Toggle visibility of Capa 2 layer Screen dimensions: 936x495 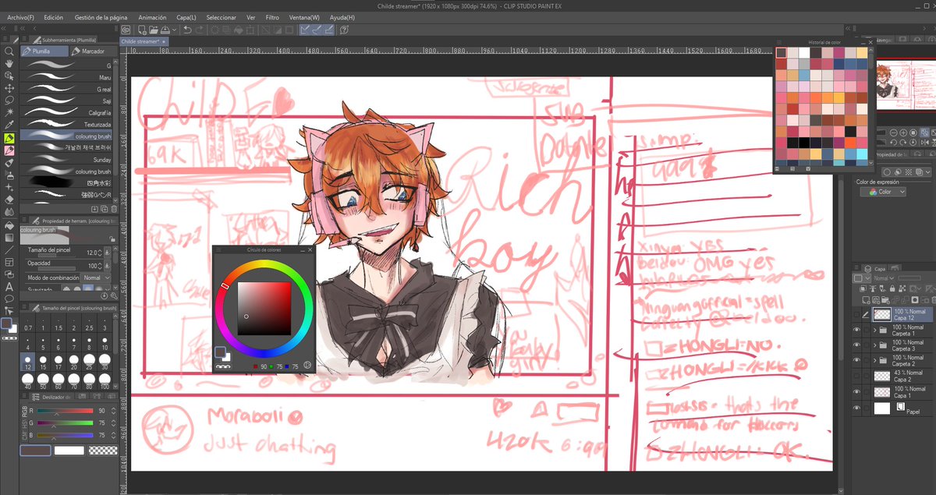pos(856,376)
